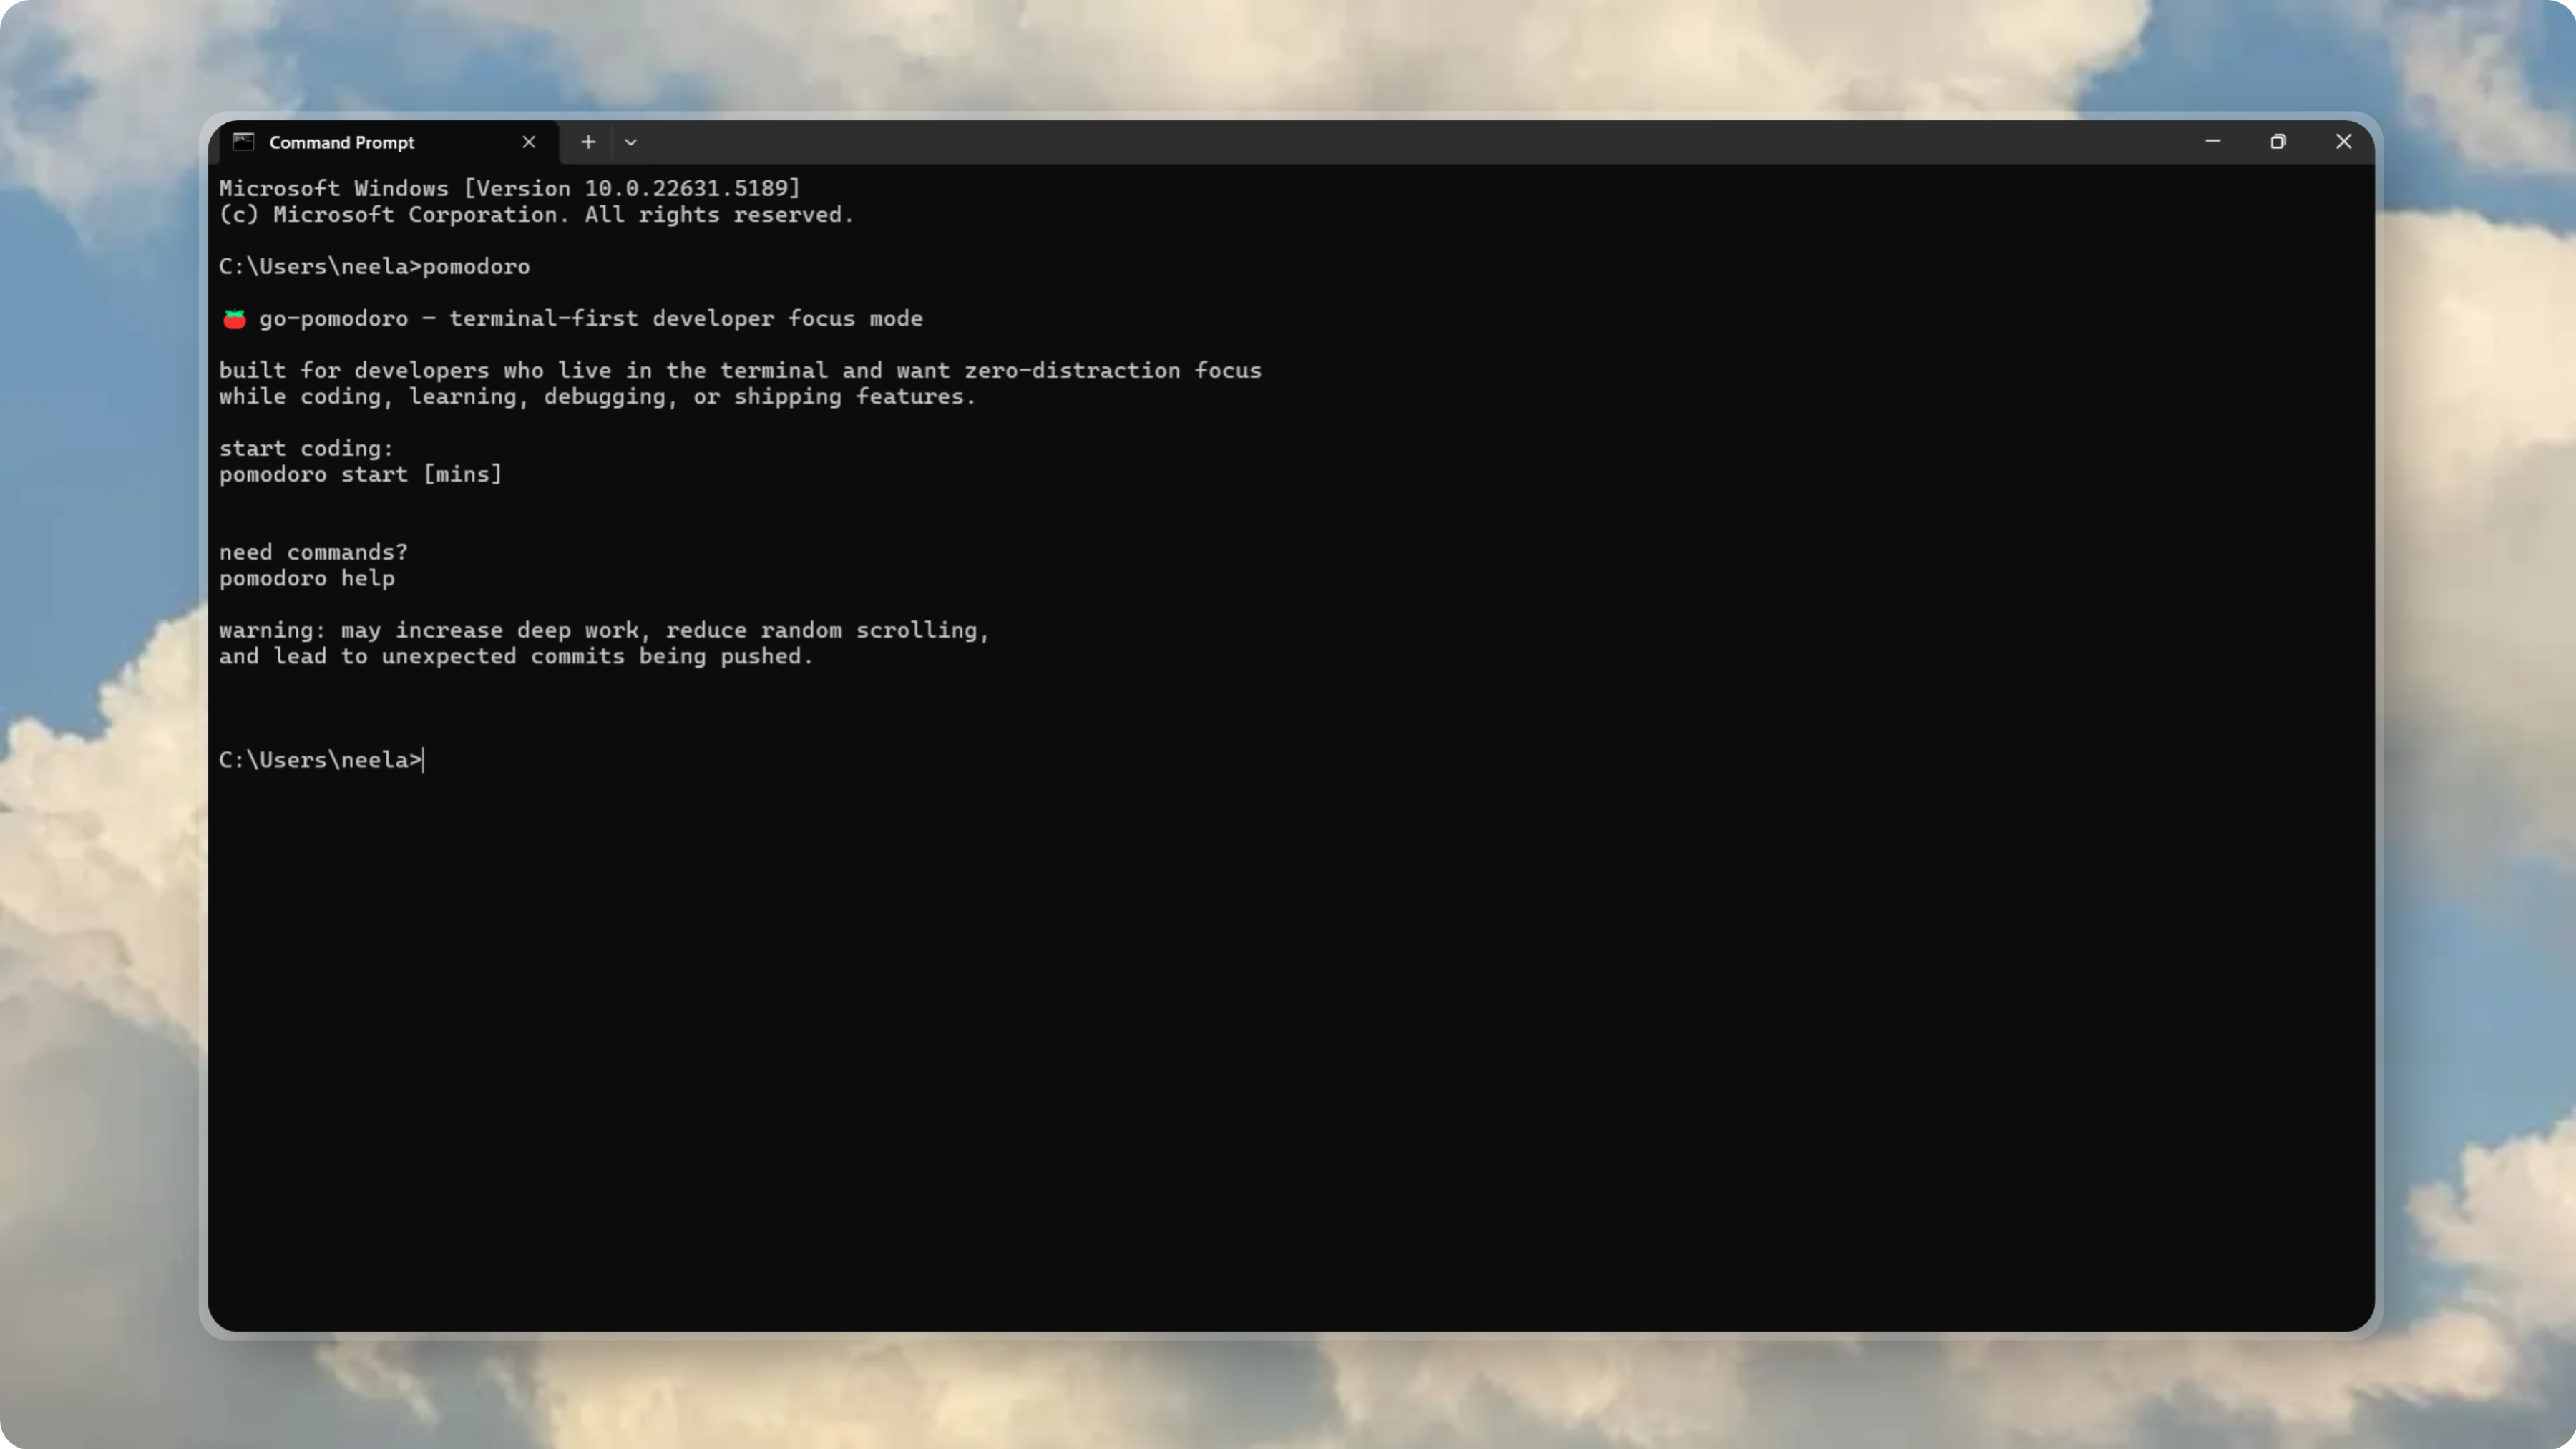2576x1449 pixels.
Task: Close the terminal window
Action: [x=2344, y=141]
